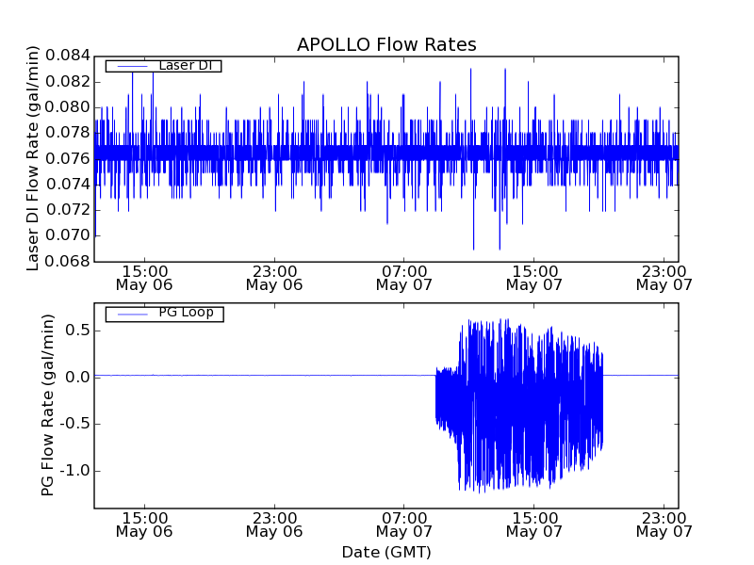Screen dimensions: 754x565
Task: Click the blue line sample in PG Loop legend
Action: pyautogui.click(x=132, y=313)
